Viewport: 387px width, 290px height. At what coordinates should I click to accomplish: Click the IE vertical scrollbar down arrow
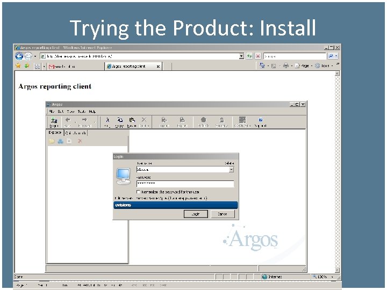click(x=337, y=270)
